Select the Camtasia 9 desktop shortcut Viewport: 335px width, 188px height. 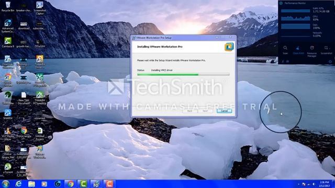click(x=8, y=42)
